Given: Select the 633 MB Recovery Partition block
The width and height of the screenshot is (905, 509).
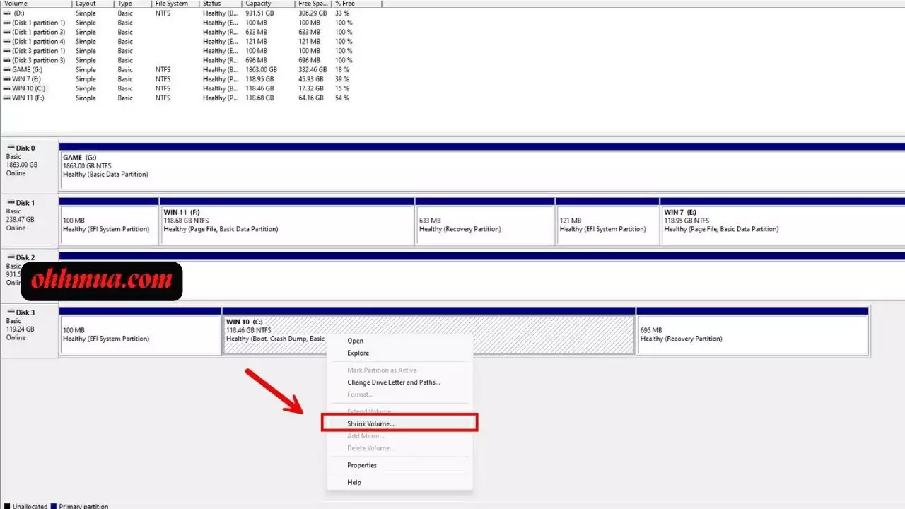Looking at the screenshot, I should tap(485, 221).
